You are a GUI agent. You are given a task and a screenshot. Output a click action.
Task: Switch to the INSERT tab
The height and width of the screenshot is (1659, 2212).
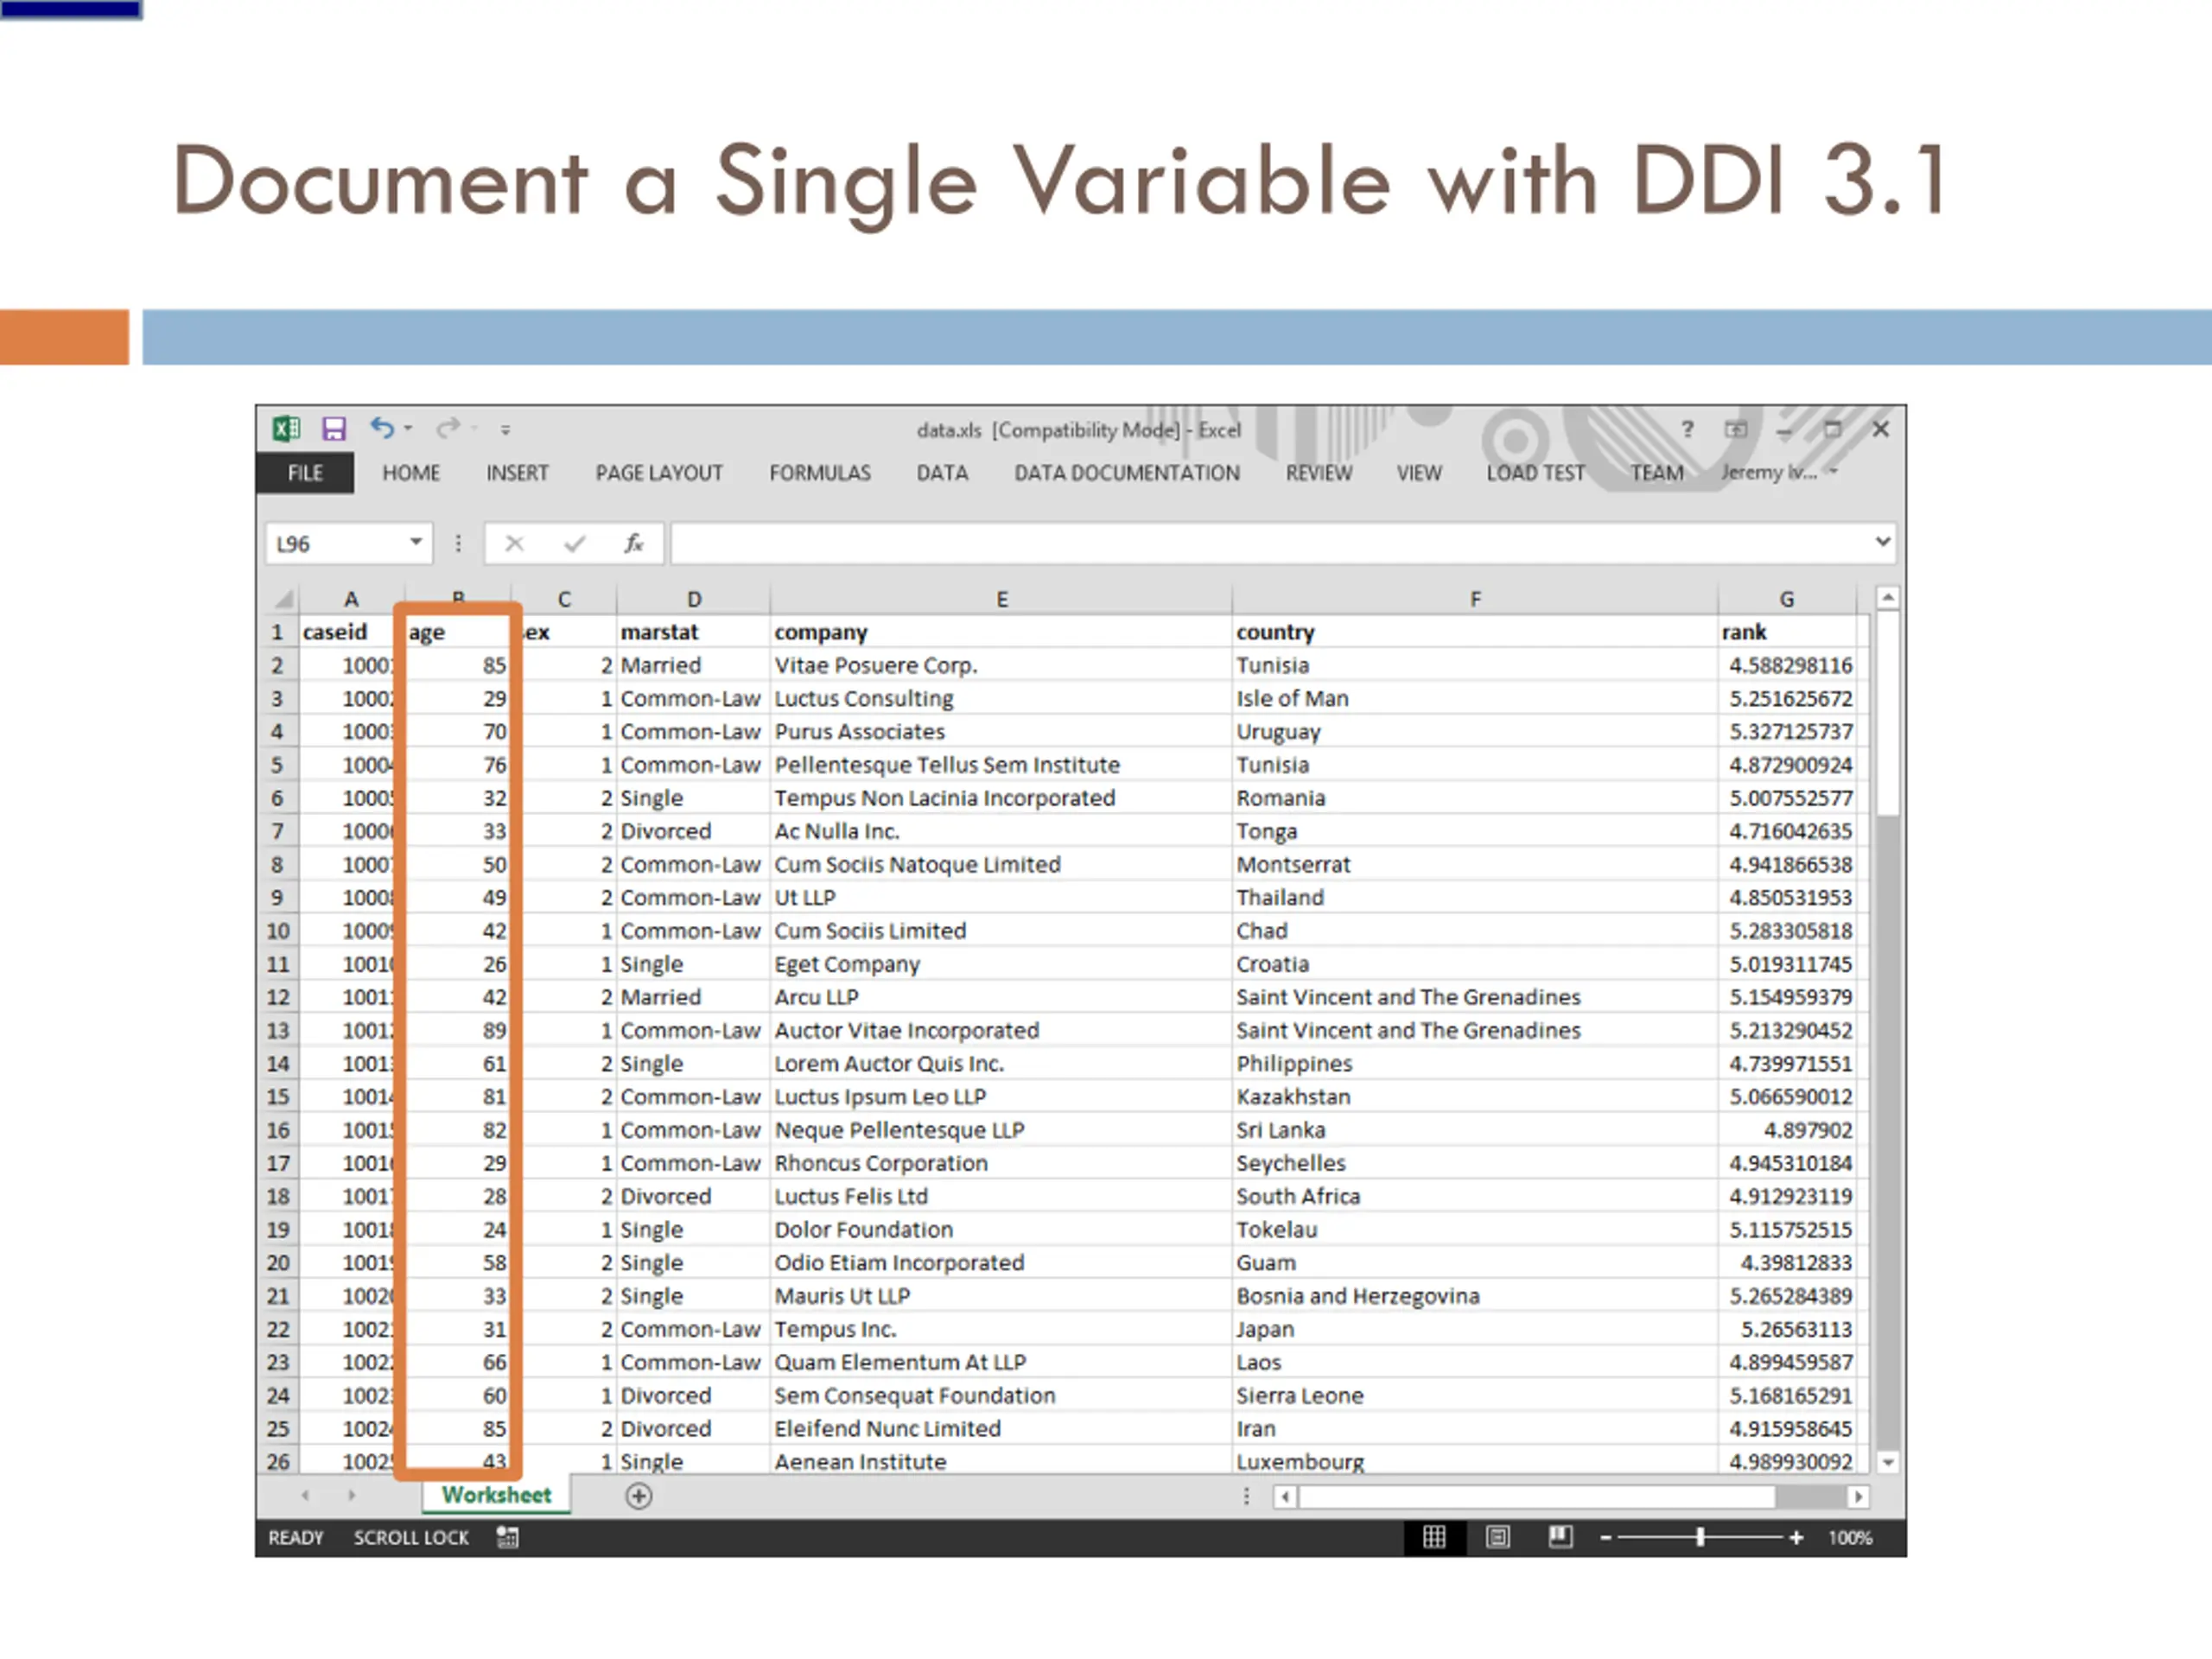point(517,473)
